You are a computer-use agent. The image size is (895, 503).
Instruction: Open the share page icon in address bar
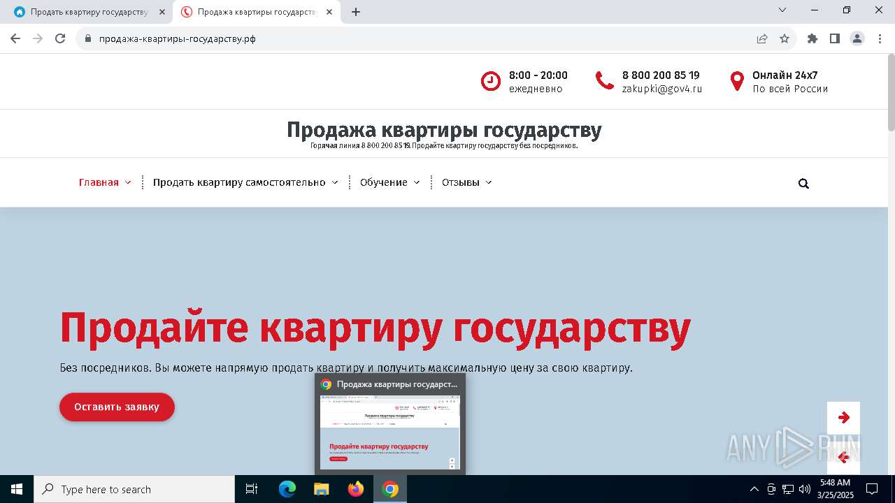pos(762,38)
